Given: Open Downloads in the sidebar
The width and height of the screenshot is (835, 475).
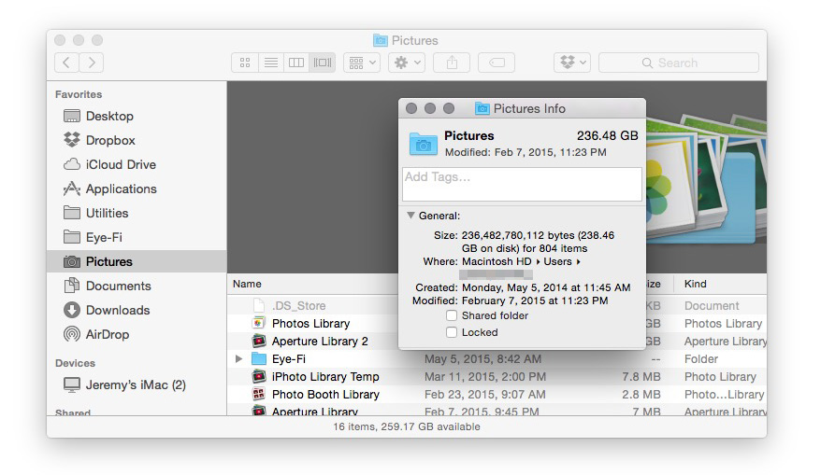Looking at the screenshot, I should click(118, 311).
